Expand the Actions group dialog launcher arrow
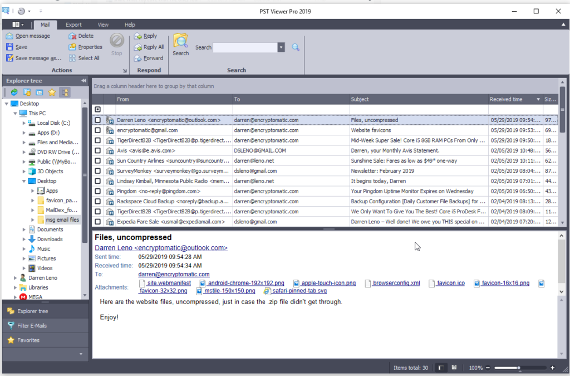The height and width of the screenshot is (376, 570). coord(125,71)
